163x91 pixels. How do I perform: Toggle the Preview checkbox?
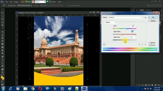pos(149,45)
